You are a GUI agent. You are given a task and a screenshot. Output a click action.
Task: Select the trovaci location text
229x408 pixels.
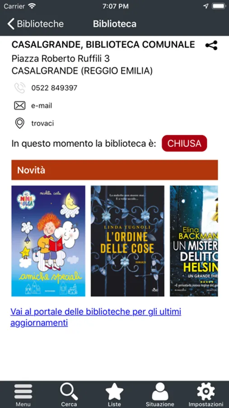(42, 123)
